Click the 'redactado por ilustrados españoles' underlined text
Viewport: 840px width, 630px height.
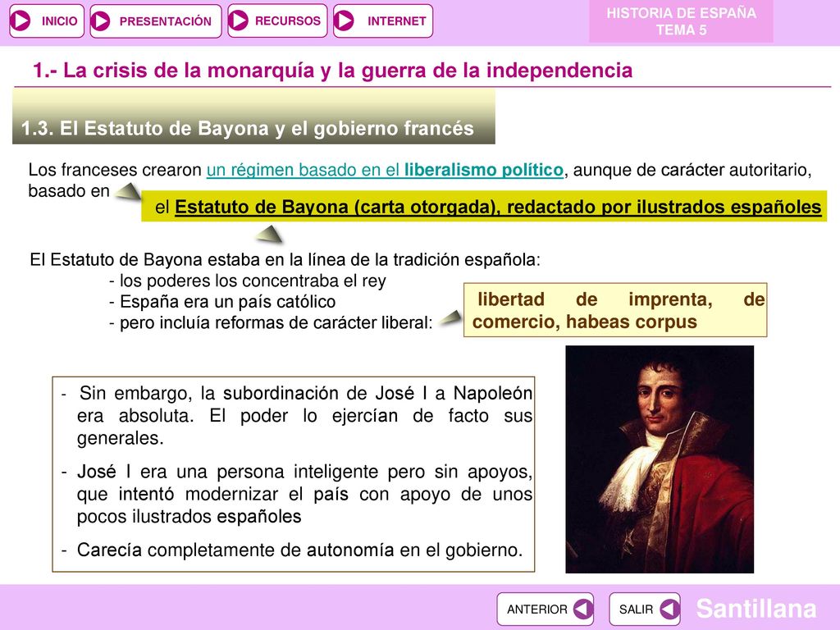[664, 207]
